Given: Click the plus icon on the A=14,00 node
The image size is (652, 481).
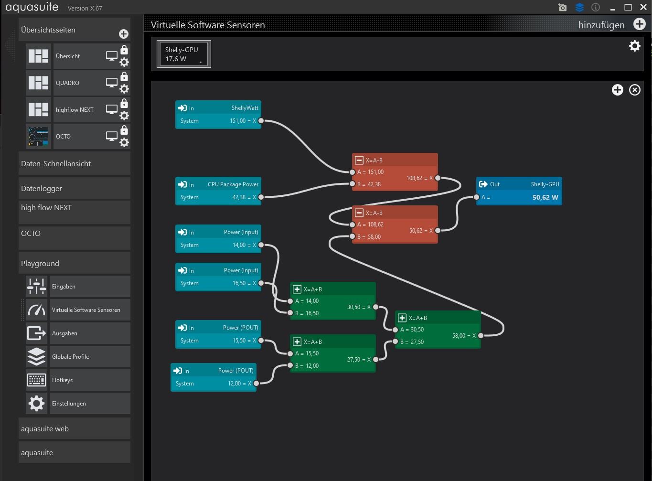Looking at the screenshot, I should tap(297, 289).
